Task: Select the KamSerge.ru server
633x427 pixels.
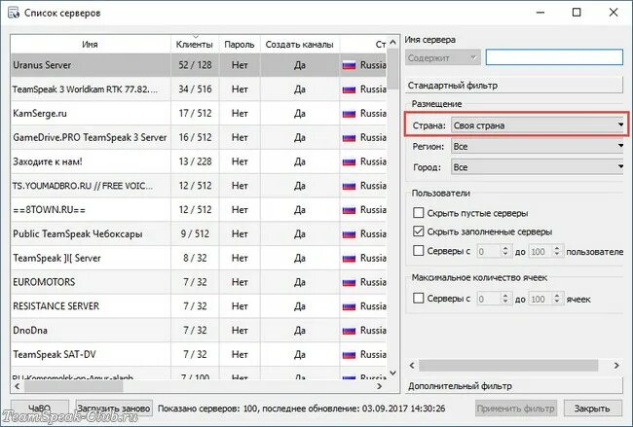Action: pos(199,113)
